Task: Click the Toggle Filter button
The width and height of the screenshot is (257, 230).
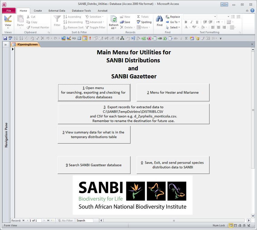Action: click(95, 27)
